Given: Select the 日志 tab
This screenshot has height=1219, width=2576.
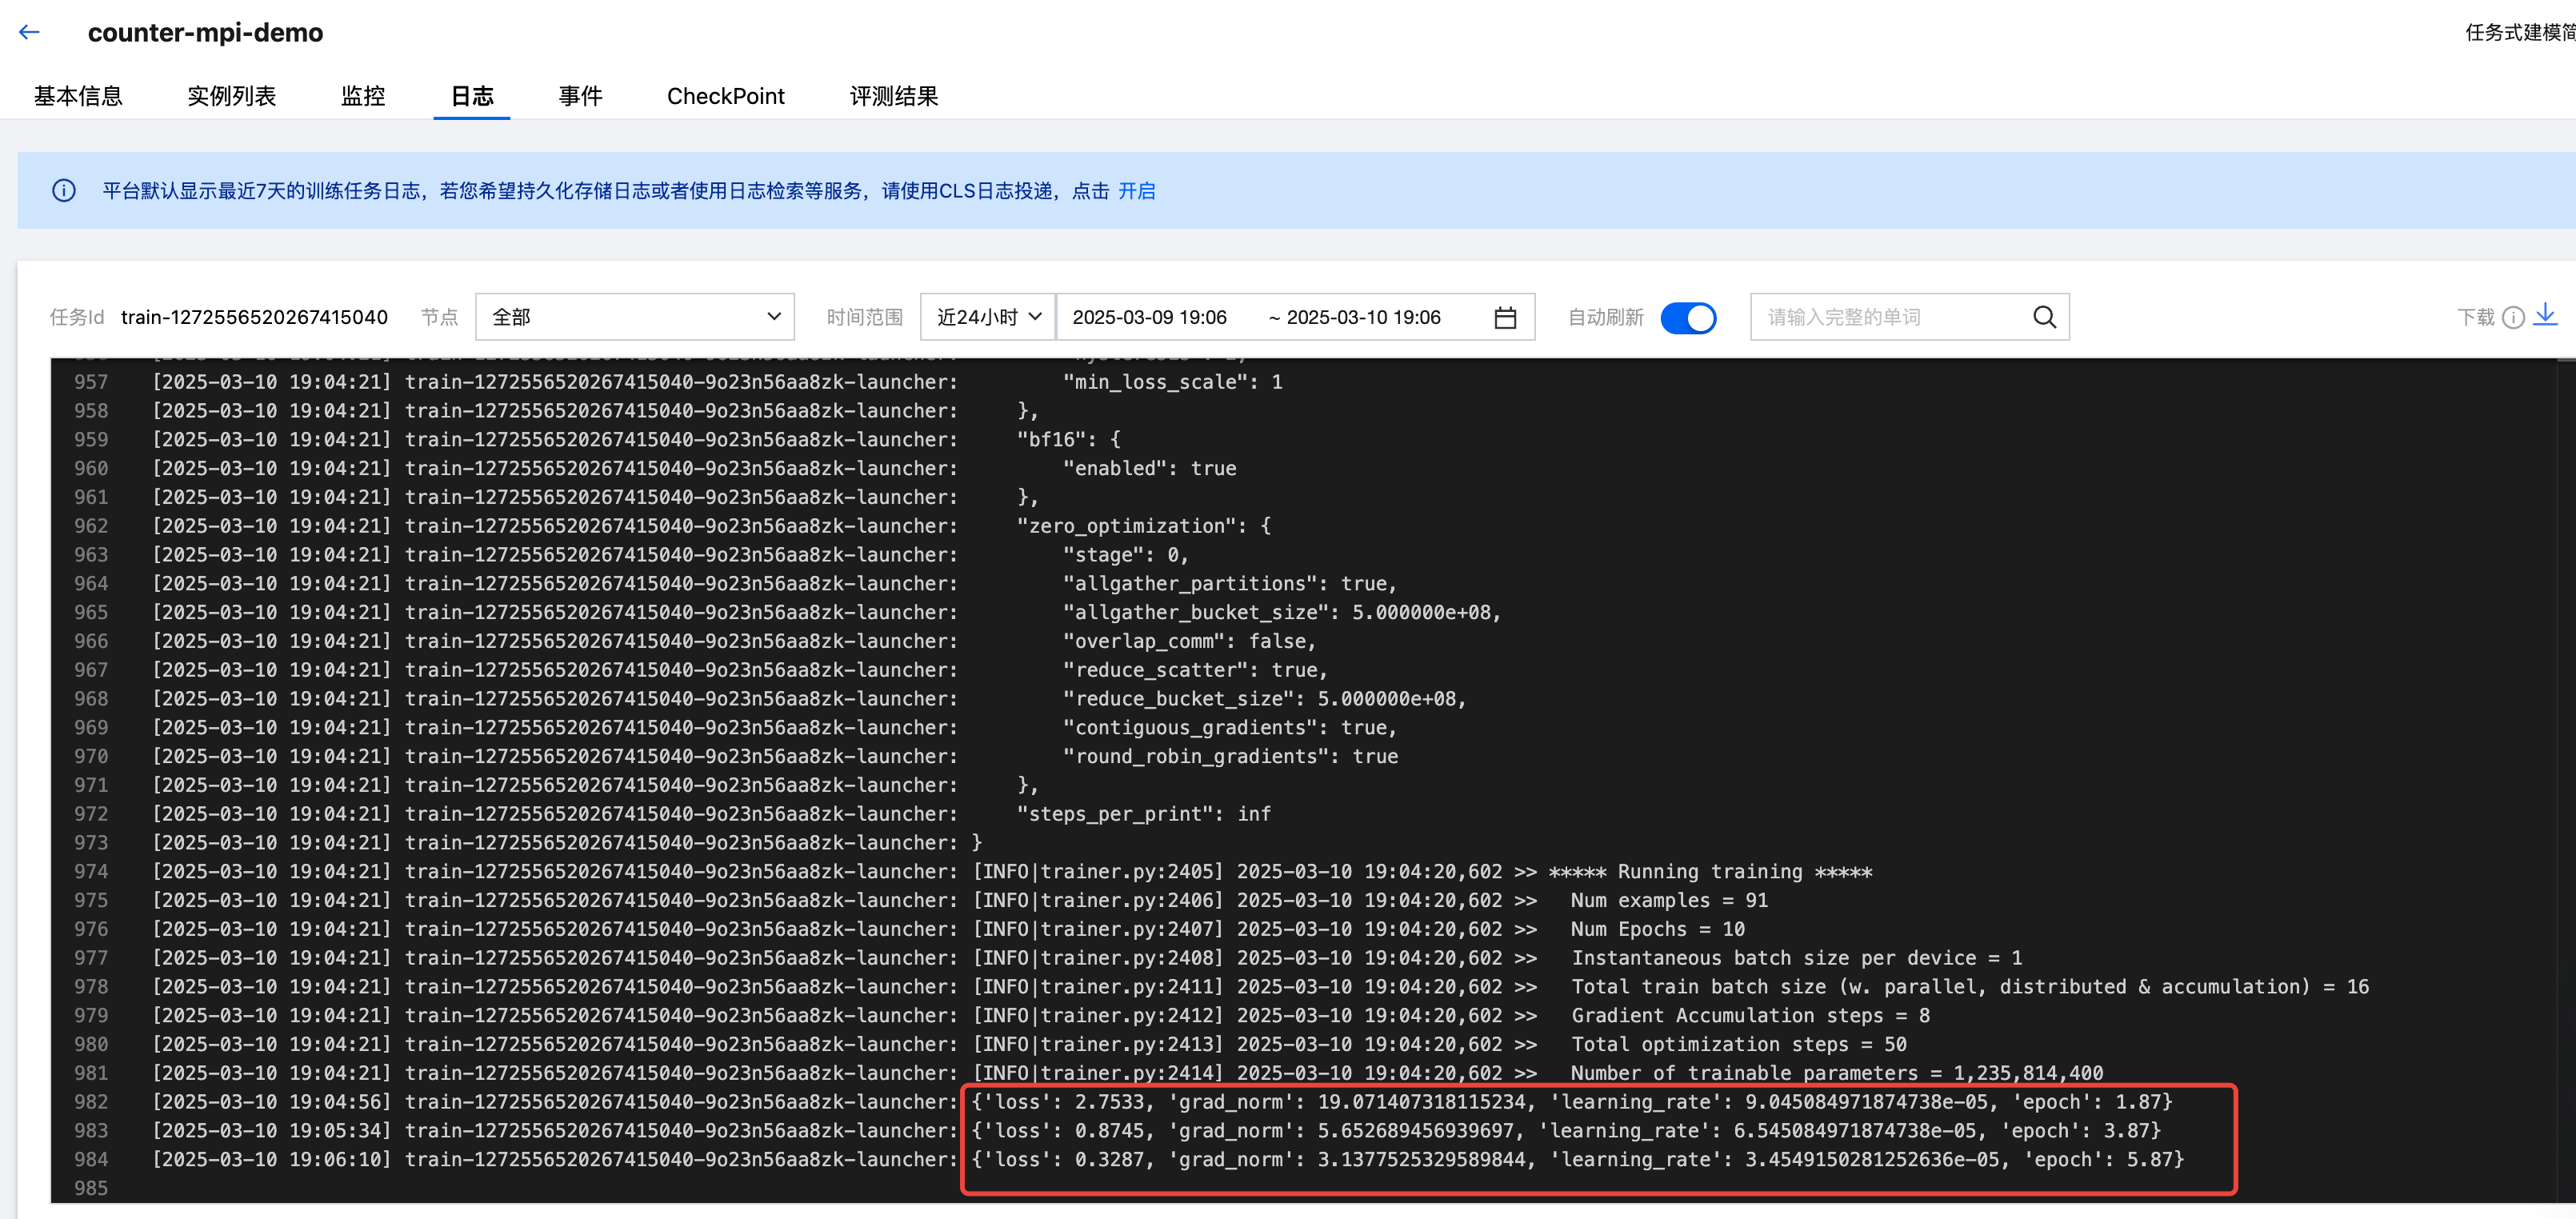Looking at the screenshot, I should pyautogui.click(x=472, y=96).
